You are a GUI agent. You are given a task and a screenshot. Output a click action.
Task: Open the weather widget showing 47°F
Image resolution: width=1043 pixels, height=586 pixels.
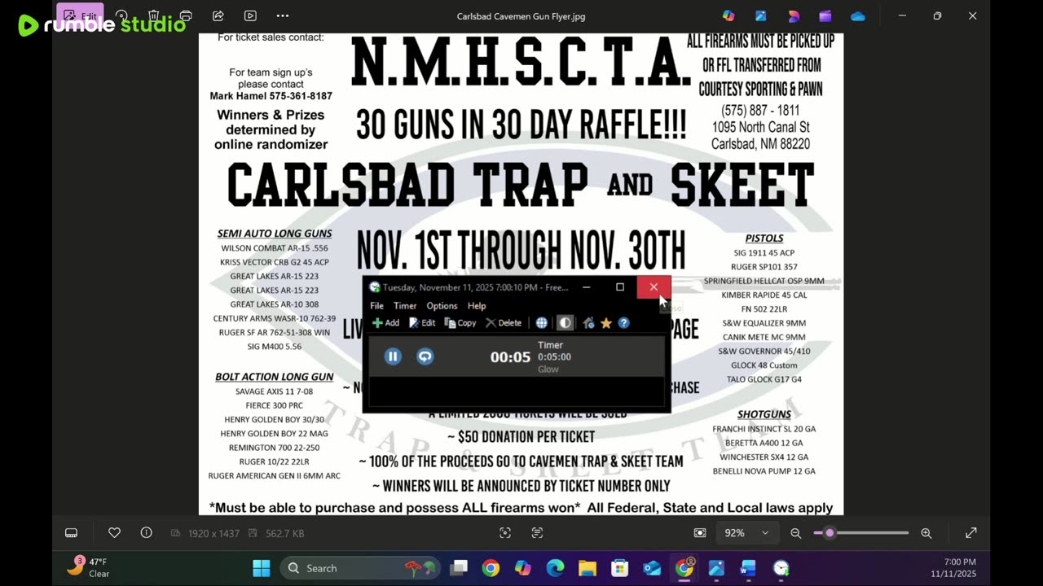[x=88, y=568]
